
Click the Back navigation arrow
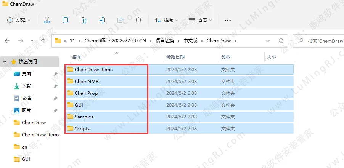tap(7, 41)
